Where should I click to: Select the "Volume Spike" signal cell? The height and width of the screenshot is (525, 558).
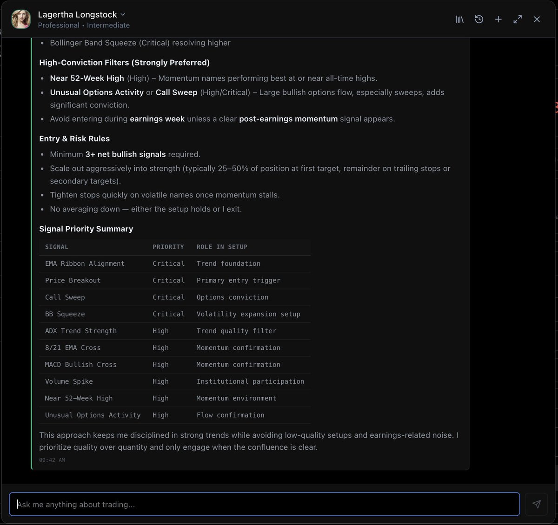click(69, 381)
